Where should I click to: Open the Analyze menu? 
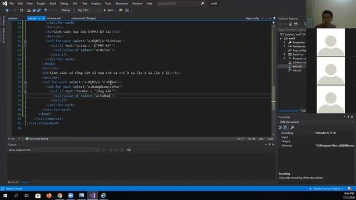click(x=96, y=3)
